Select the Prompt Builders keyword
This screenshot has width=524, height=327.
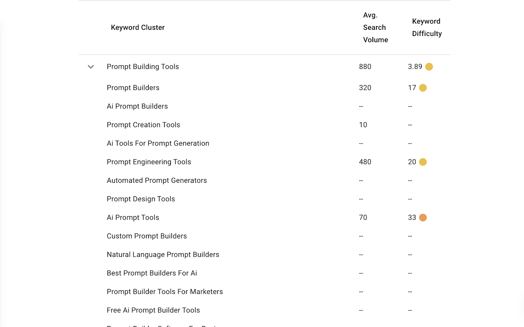pos(133,88)
